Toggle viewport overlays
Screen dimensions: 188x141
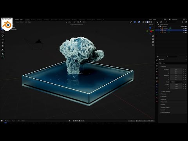click(139, 22)
